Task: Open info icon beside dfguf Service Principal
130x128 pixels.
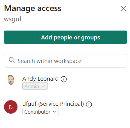Action: coord(89,104)
